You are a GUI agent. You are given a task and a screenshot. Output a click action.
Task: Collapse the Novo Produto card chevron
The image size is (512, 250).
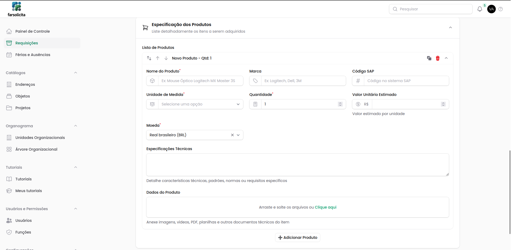446,58
